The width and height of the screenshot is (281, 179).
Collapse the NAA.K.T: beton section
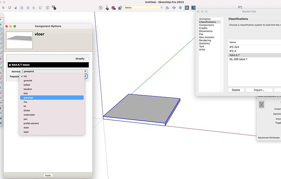(x=10, y=65)
